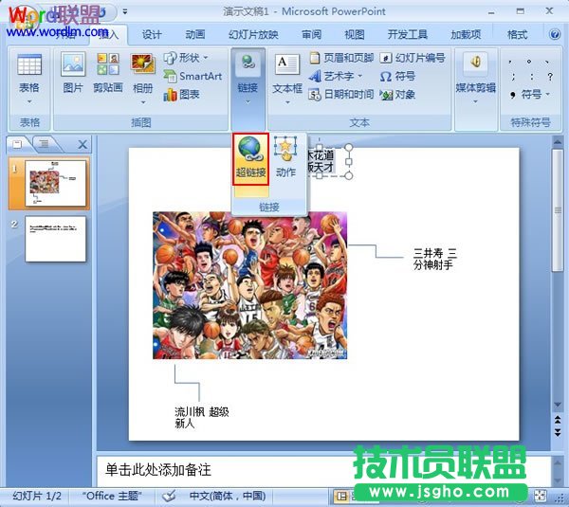
Task: Expand the Text Box (文本框) dropdown arrow
Action: [287, 102]
